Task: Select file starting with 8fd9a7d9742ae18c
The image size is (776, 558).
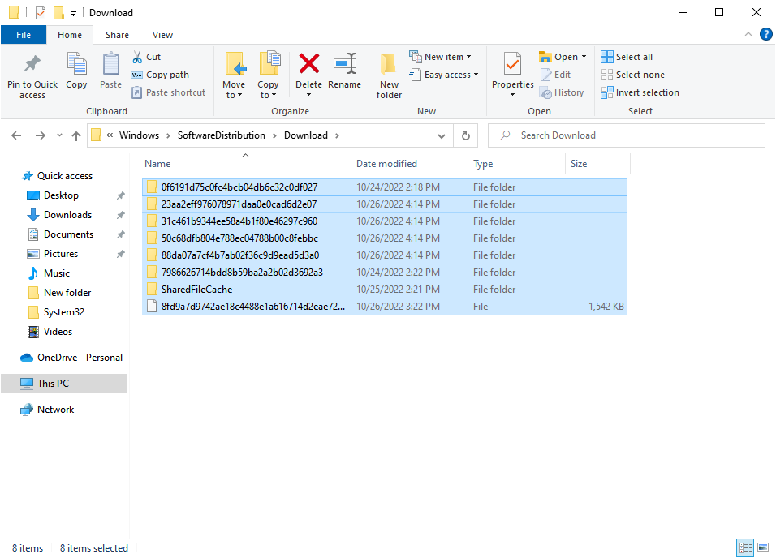Action: coord(385,307)
